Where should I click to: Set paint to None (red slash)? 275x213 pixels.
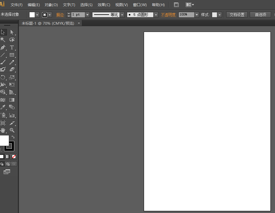click(x=14, y=157)
